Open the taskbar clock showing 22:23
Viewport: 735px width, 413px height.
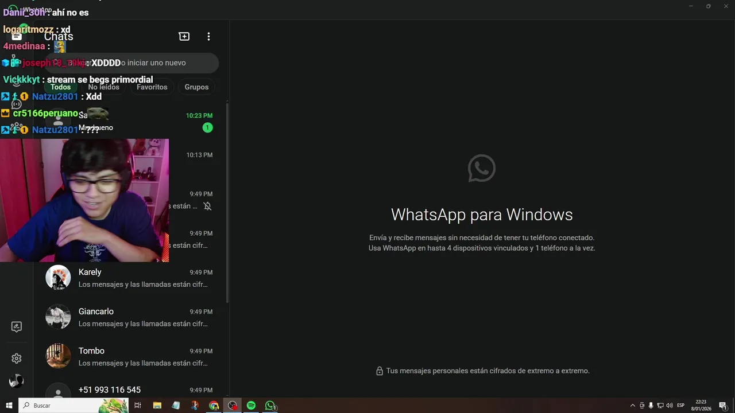pos(701,406)
